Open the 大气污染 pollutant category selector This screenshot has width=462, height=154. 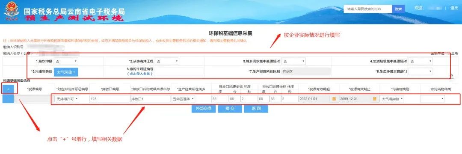click(66, 72)
